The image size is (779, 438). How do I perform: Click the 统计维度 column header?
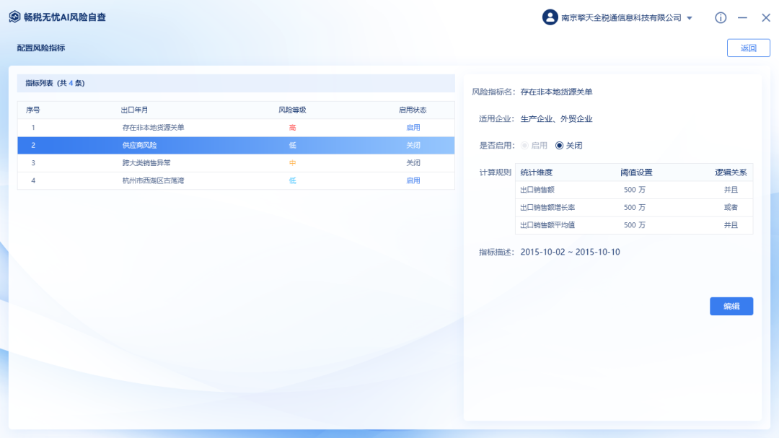pyautogui.click(x=536, y=172)
